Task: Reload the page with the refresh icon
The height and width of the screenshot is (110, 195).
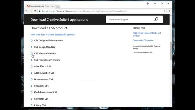Action: pyautogui.click(x=35, y=11)
